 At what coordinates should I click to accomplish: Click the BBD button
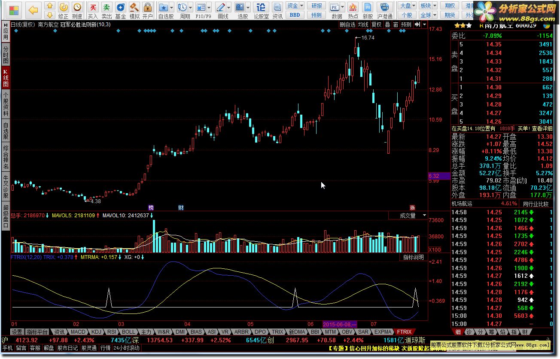coord(295,15)
